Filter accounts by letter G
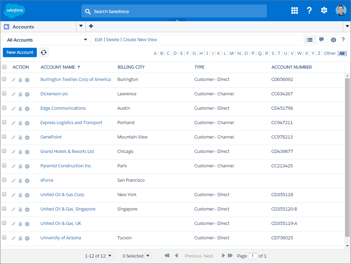Screen dimensions: 351x264 [x=194, y=53]
